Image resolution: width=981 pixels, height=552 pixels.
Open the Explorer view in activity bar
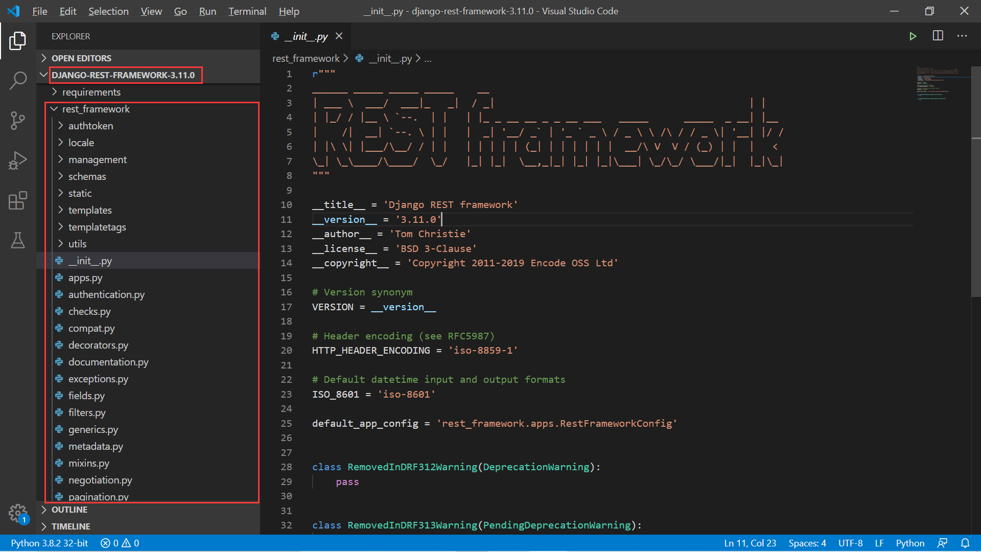click(18, 40)
